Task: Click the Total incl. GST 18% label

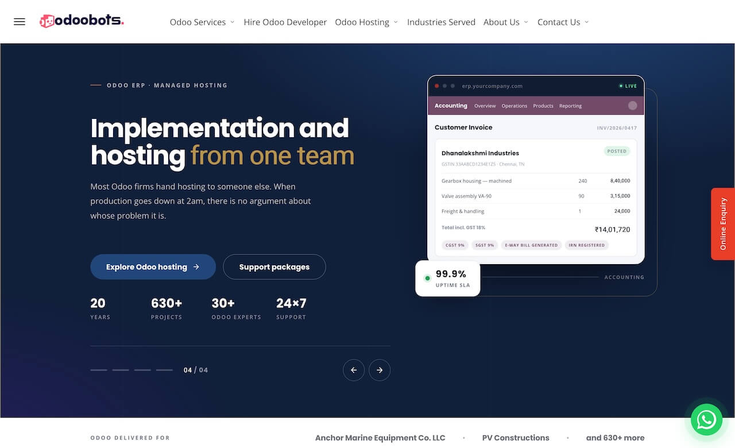Action: [463, 228]
